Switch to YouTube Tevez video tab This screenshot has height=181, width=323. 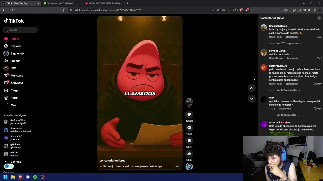103,3
